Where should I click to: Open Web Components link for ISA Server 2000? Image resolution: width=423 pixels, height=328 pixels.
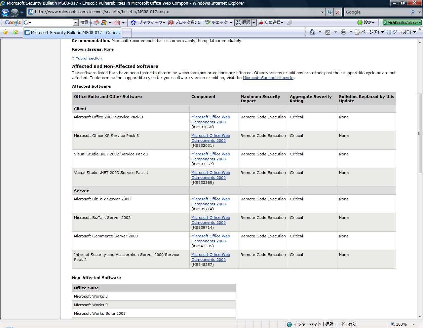[211, 257]
